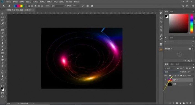Toggle the gradient transparency option

click(x=92, y=6)
